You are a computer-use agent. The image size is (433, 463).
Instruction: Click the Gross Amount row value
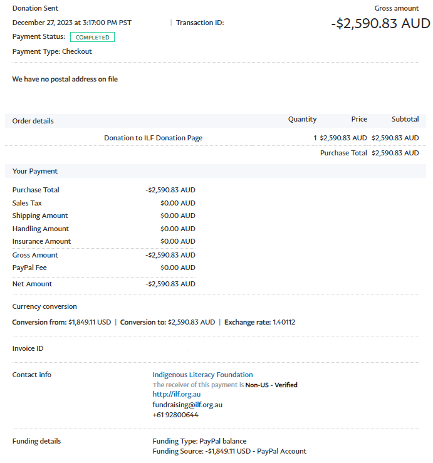tap(170, 255)
